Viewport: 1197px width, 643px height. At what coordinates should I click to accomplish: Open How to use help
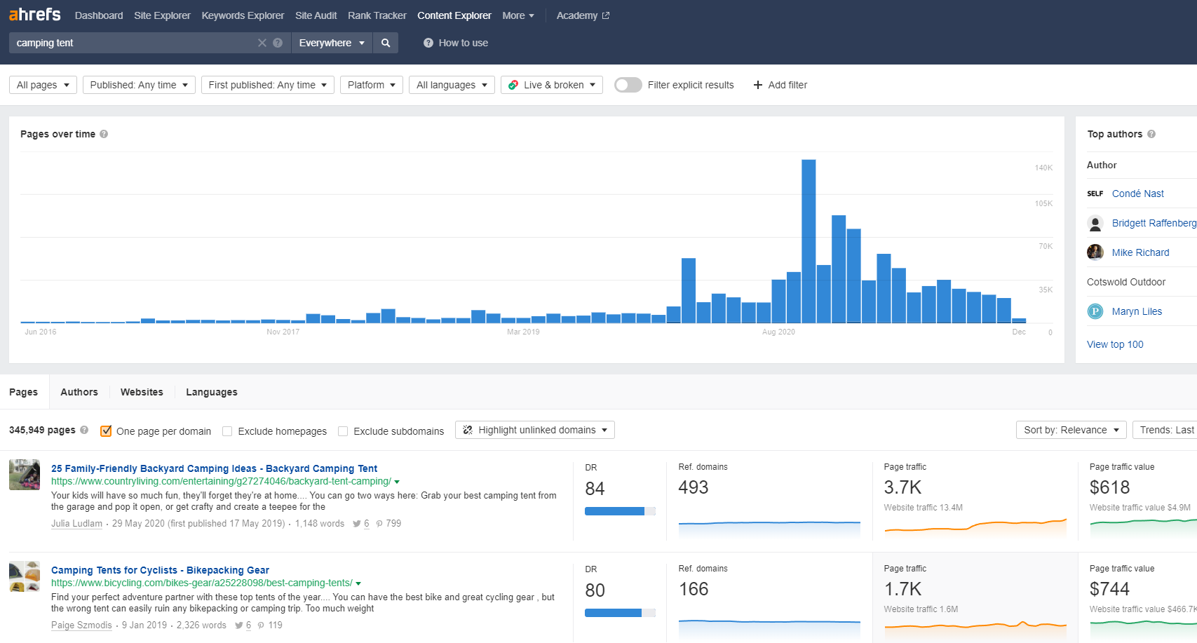(456, 43)
